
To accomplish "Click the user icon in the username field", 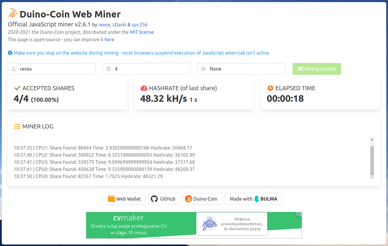I will (13, 69).
